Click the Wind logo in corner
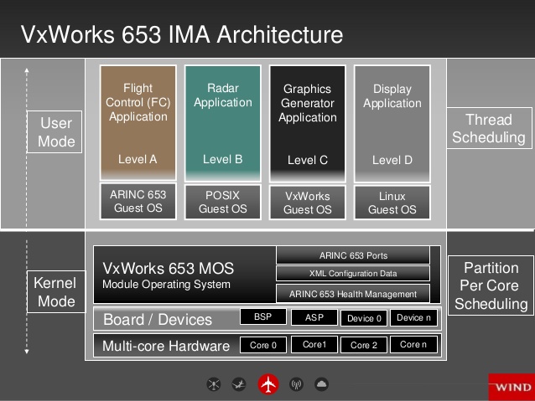This screenshot has width=535, height=401. click(512, 387)
